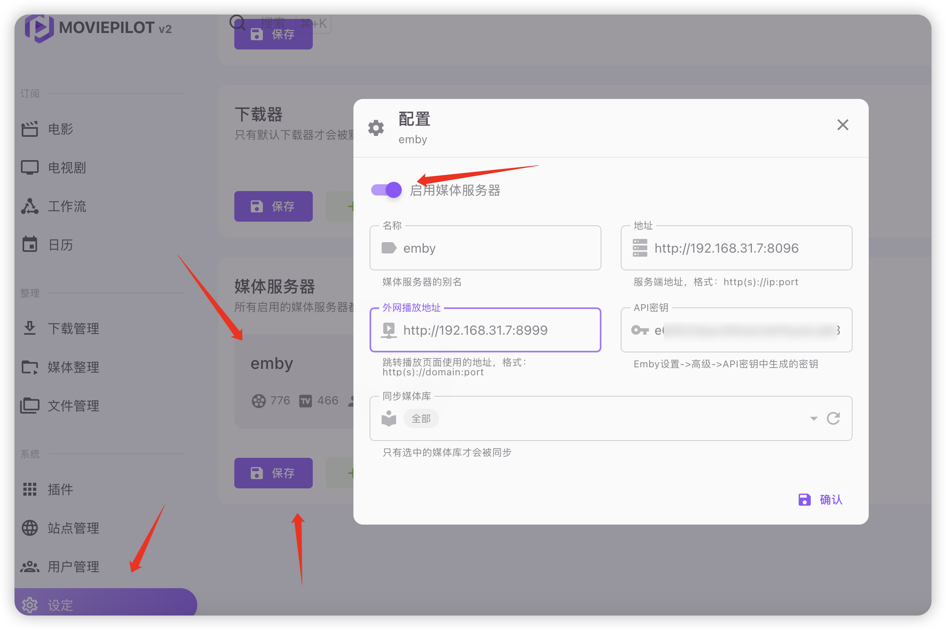Click the 地址 field with http://192.168.31.7:8096

click(736, 248)
